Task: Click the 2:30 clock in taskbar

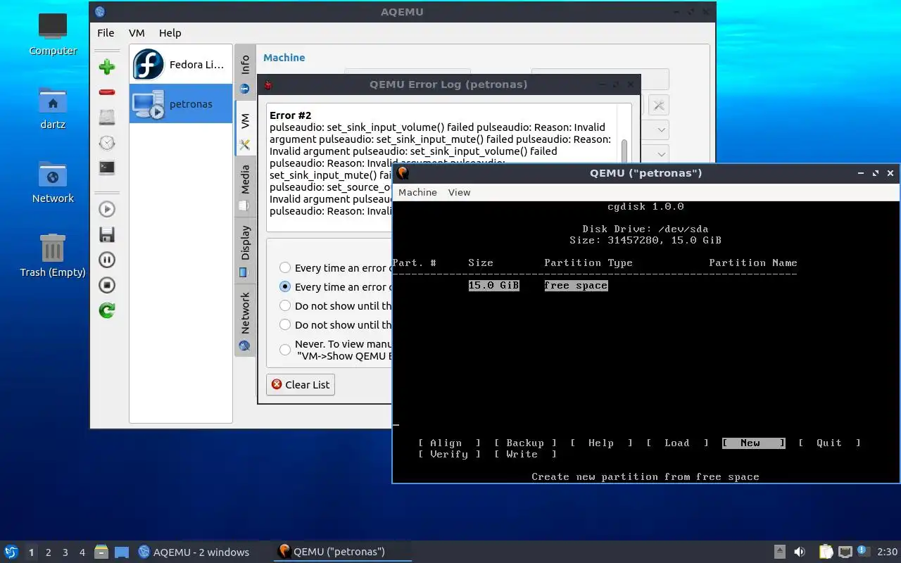Action: click(887, 552)
